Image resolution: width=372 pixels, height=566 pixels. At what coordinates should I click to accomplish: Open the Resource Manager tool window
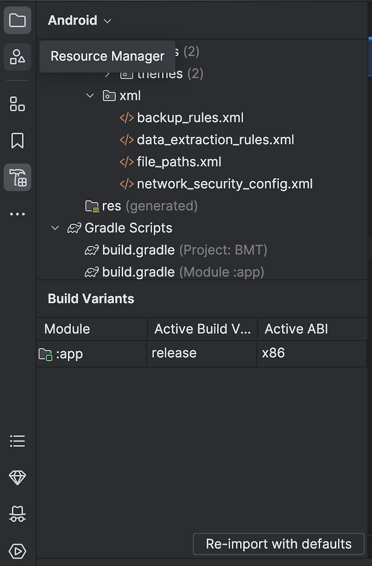coord(18,57)
